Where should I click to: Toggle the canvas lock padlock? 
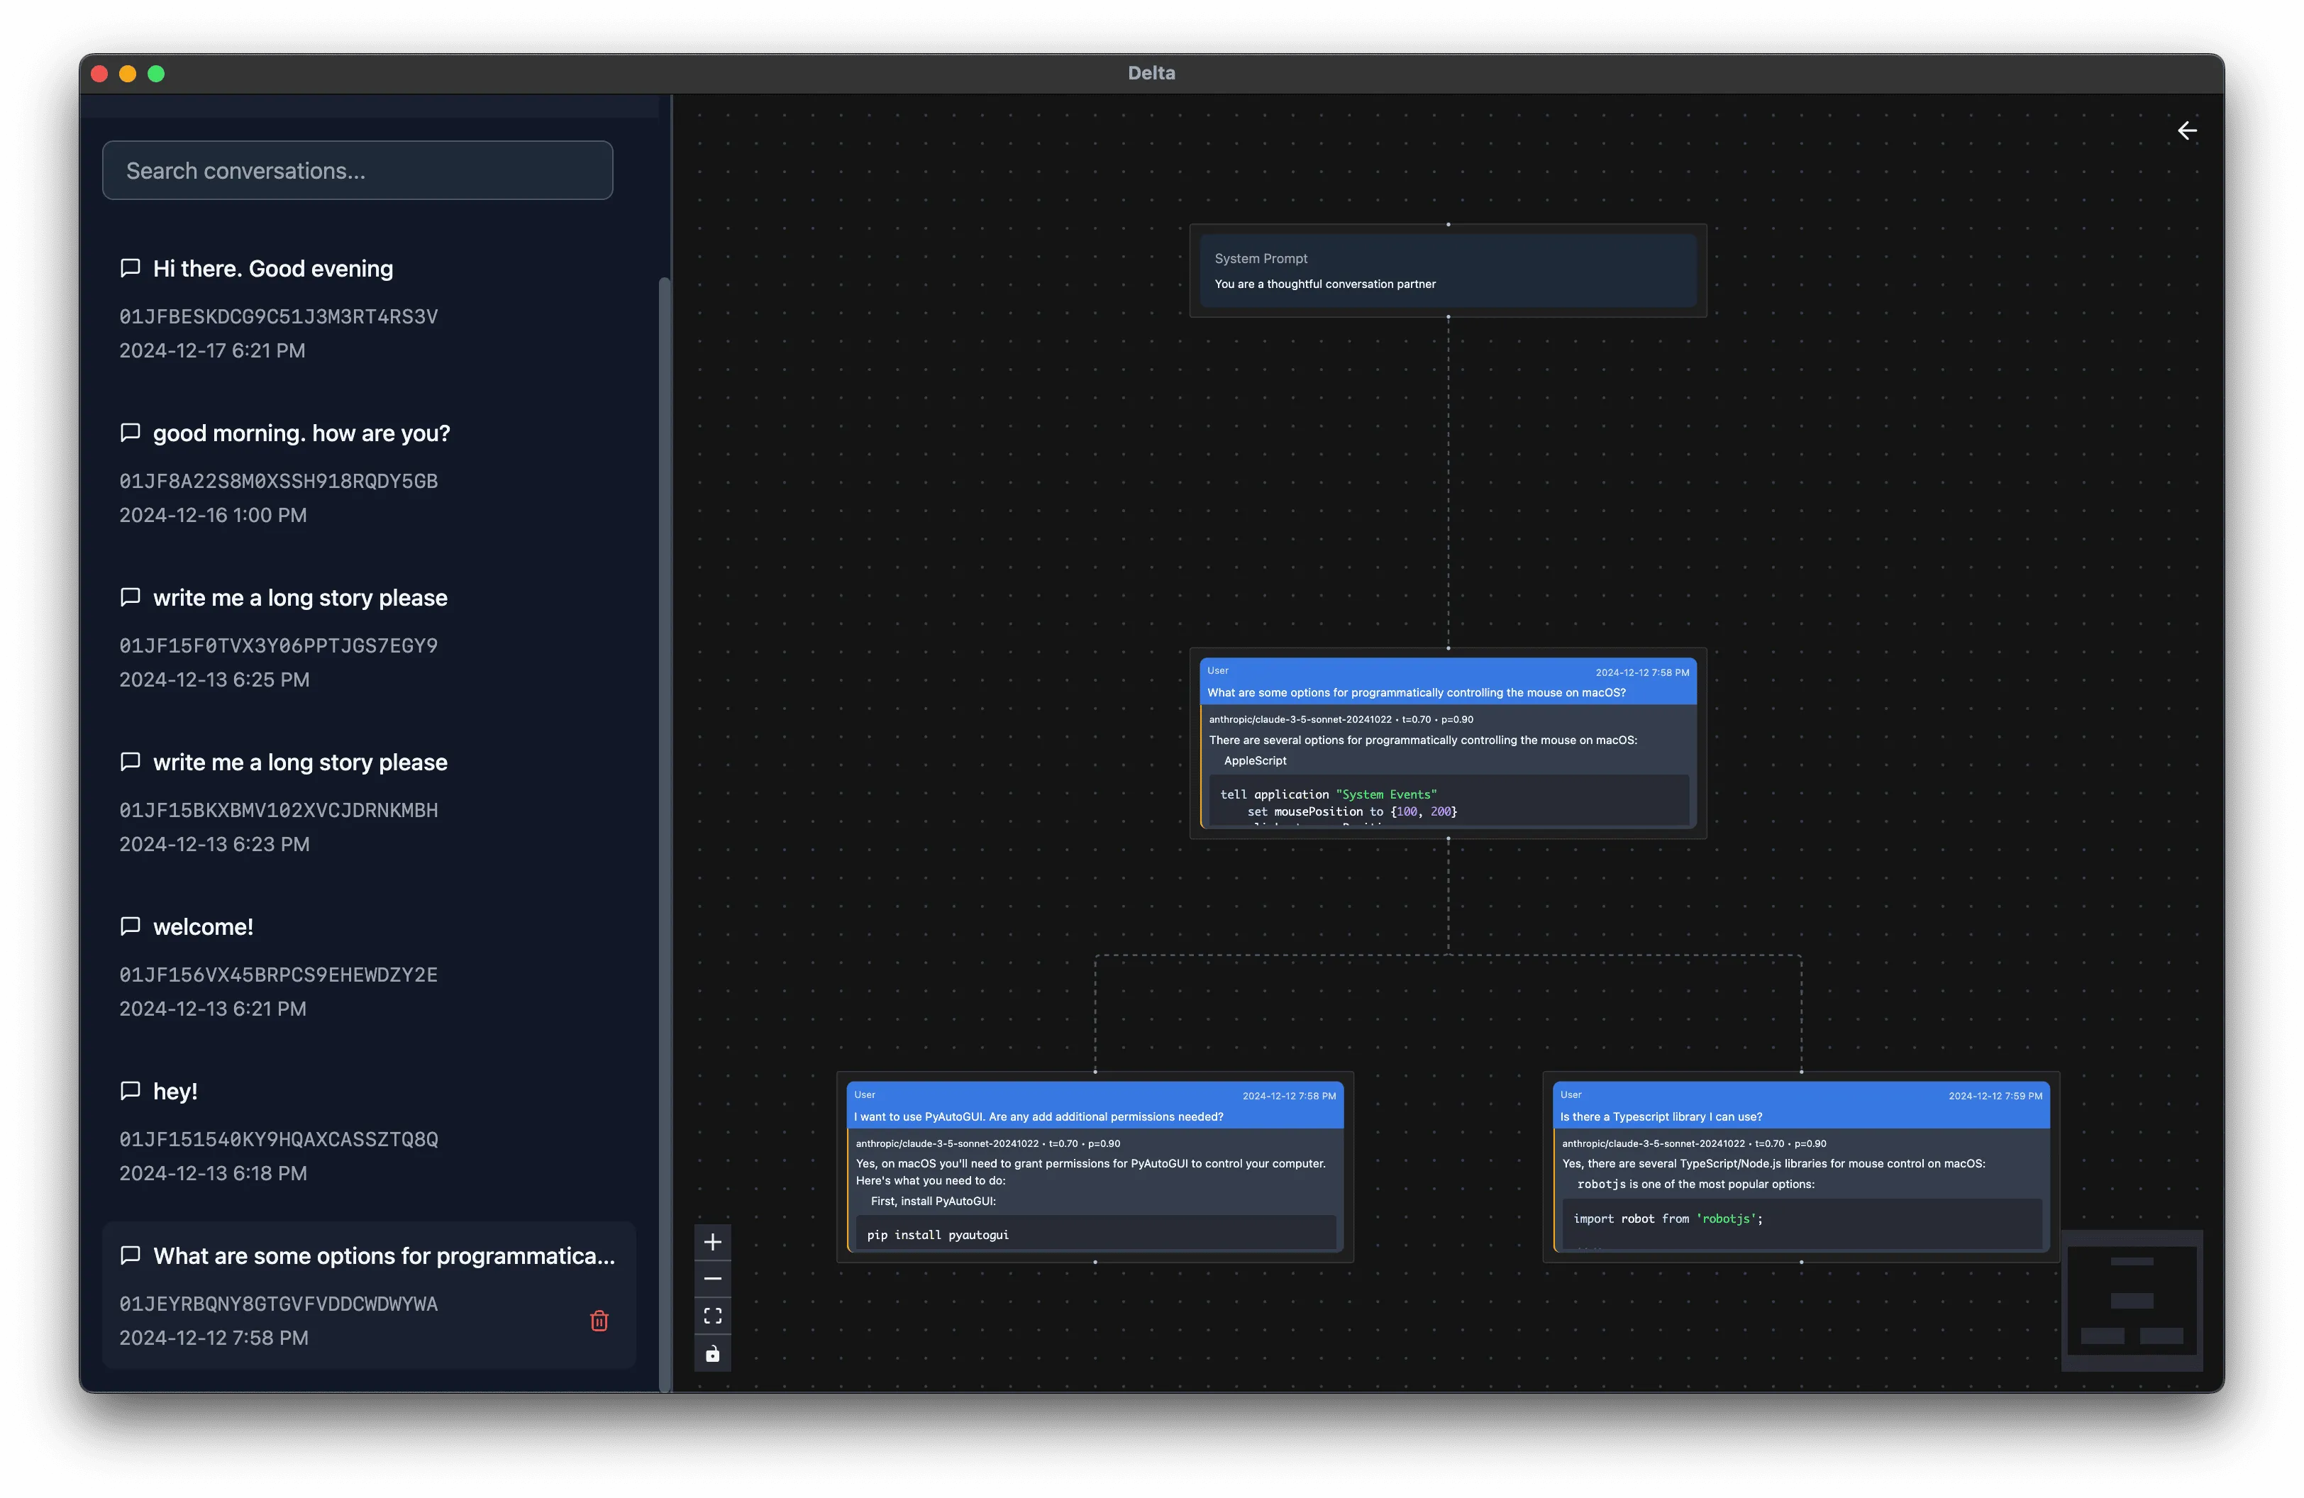pyautogui.click(x=712, y=1353)
